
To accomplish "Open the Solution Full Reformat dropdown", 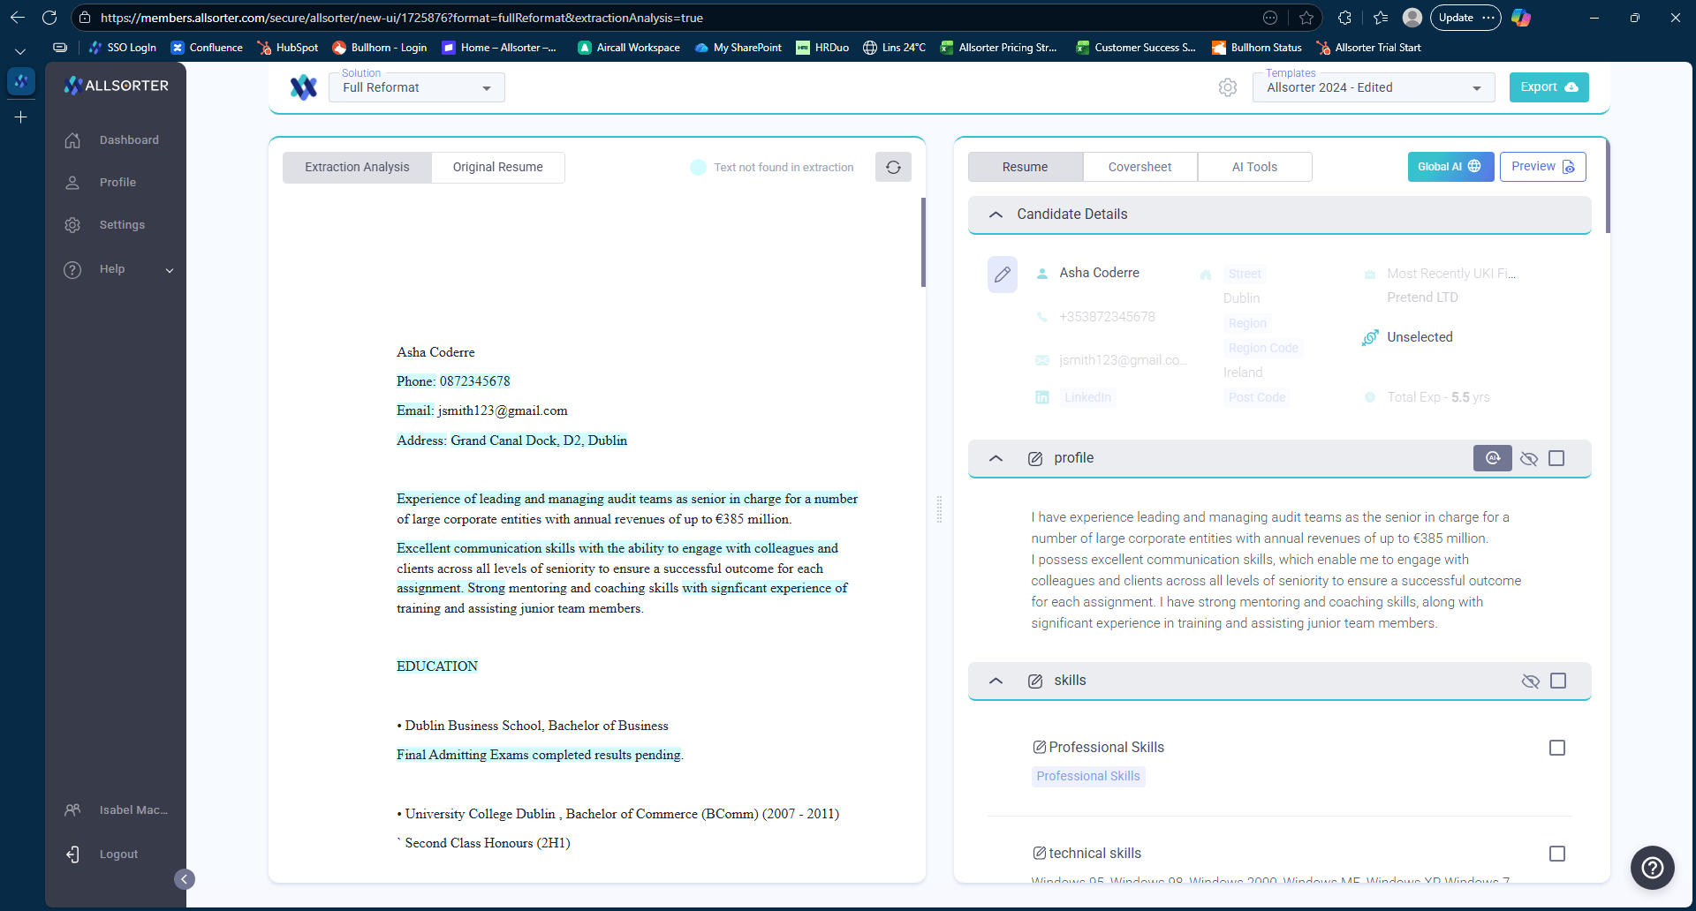I will tap(417, 87).
